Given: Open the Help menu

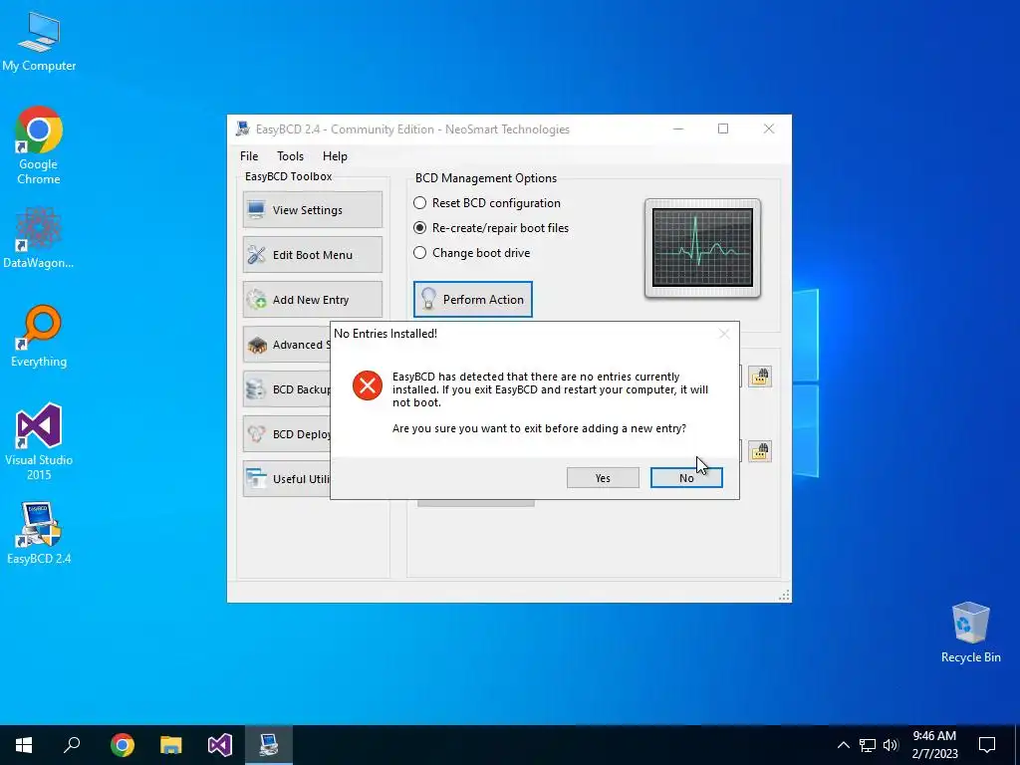Looking at the screenshot, I should pyautogui.click(x=335, y=156).
